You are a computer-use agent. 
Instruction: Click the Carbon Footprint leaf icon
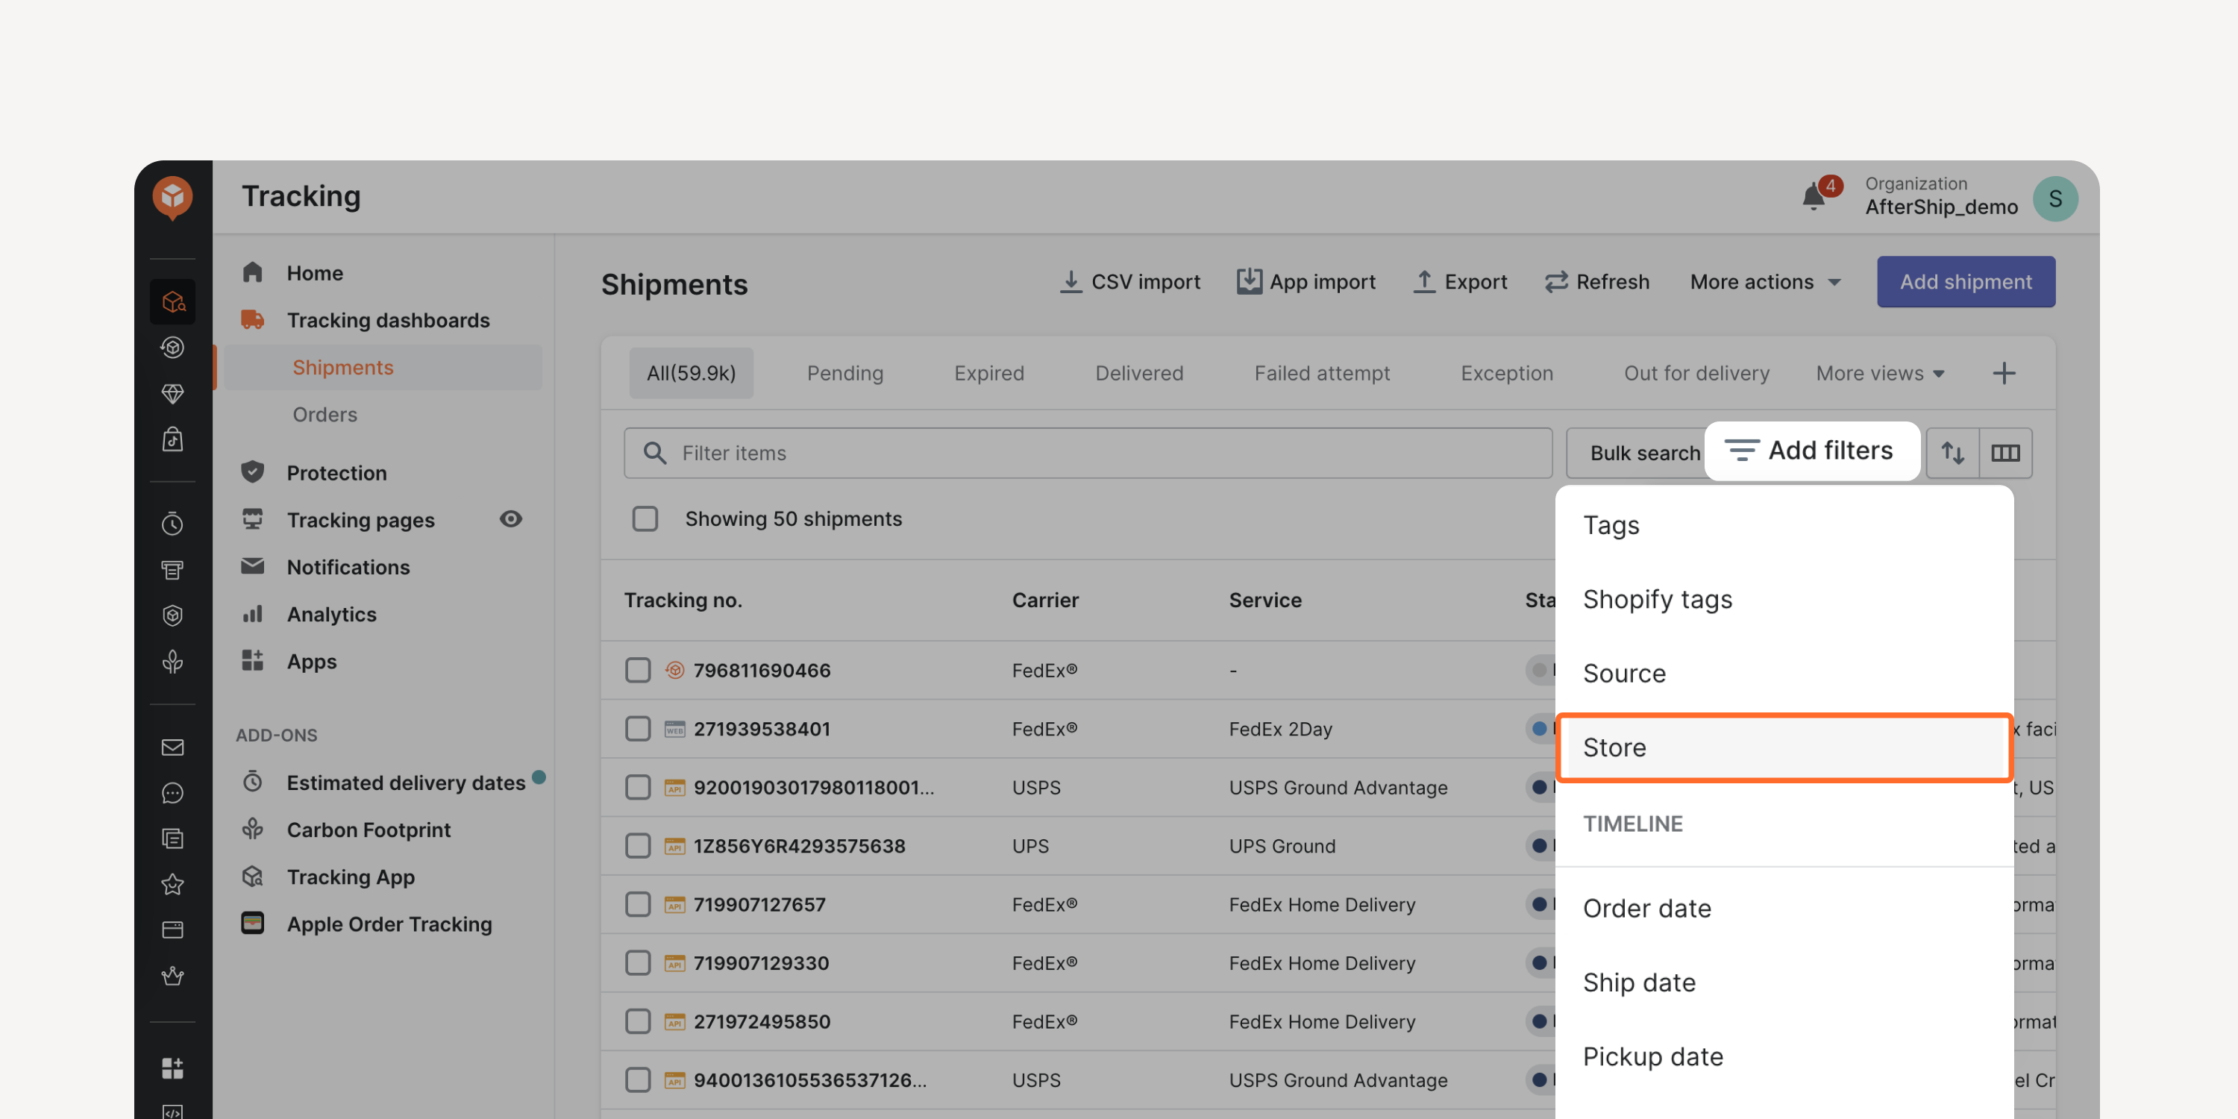click(252, 829)
